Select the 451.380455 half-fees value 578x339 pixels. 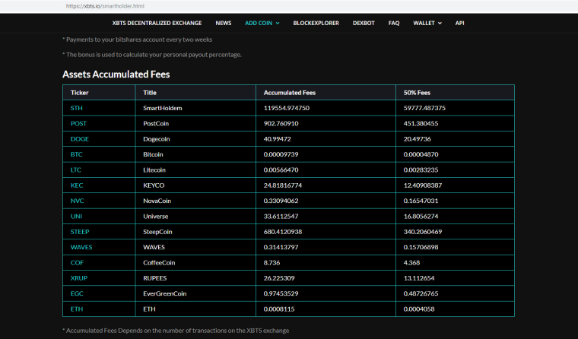pyautogui.click(x=421, y=123)
